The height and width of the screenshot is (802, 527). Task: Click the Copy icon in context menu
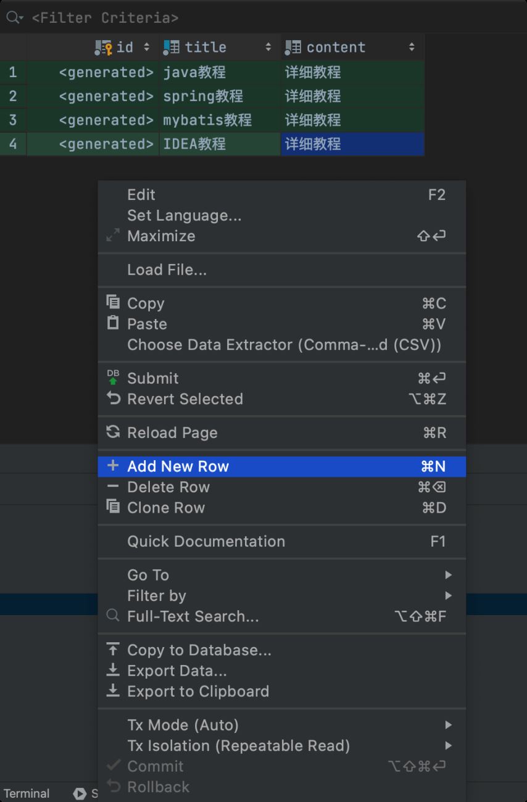tap(113, 302)
